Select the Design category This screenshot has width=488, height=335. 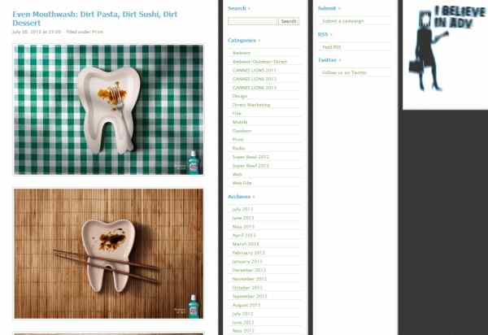pyautogui.click(x=240, y=97)
